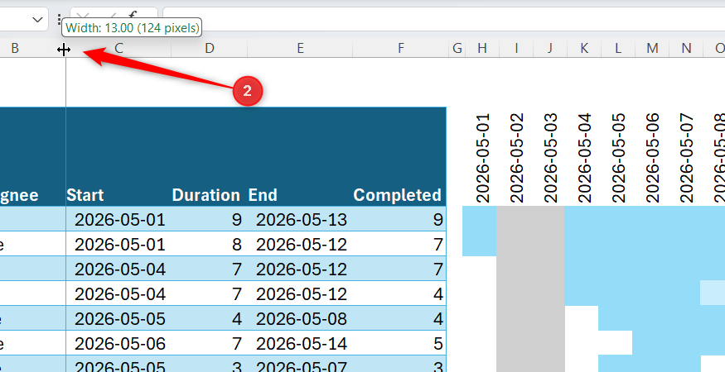Select rotated date header 2026-05-02
This screenshot has height=372, width=725.
click(x=516, y=159)
